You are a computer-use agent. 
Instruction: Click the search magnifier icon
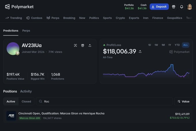[40, 101]
